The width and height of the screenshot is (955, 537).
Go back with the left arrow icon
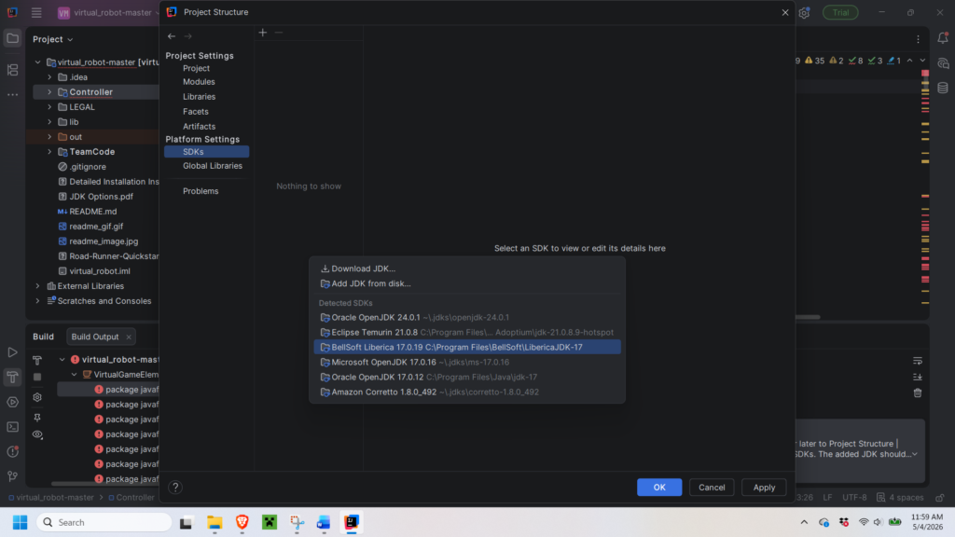172,36
